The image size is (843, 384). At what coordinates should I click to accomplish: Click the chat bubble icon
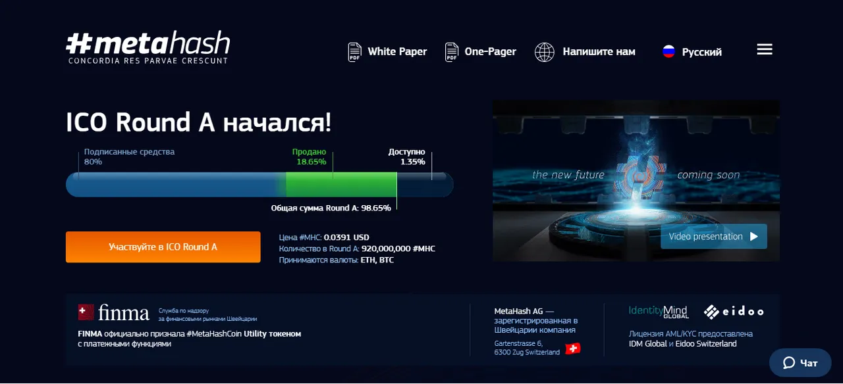click(789, 363)
